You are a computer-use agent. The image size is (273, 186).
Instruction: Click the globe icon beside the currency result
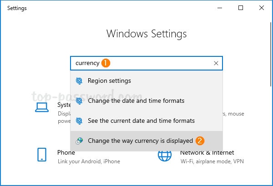[x=79, y=141]
